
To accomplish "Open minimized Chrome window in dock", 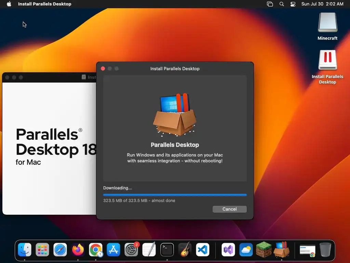I will 308,250.
